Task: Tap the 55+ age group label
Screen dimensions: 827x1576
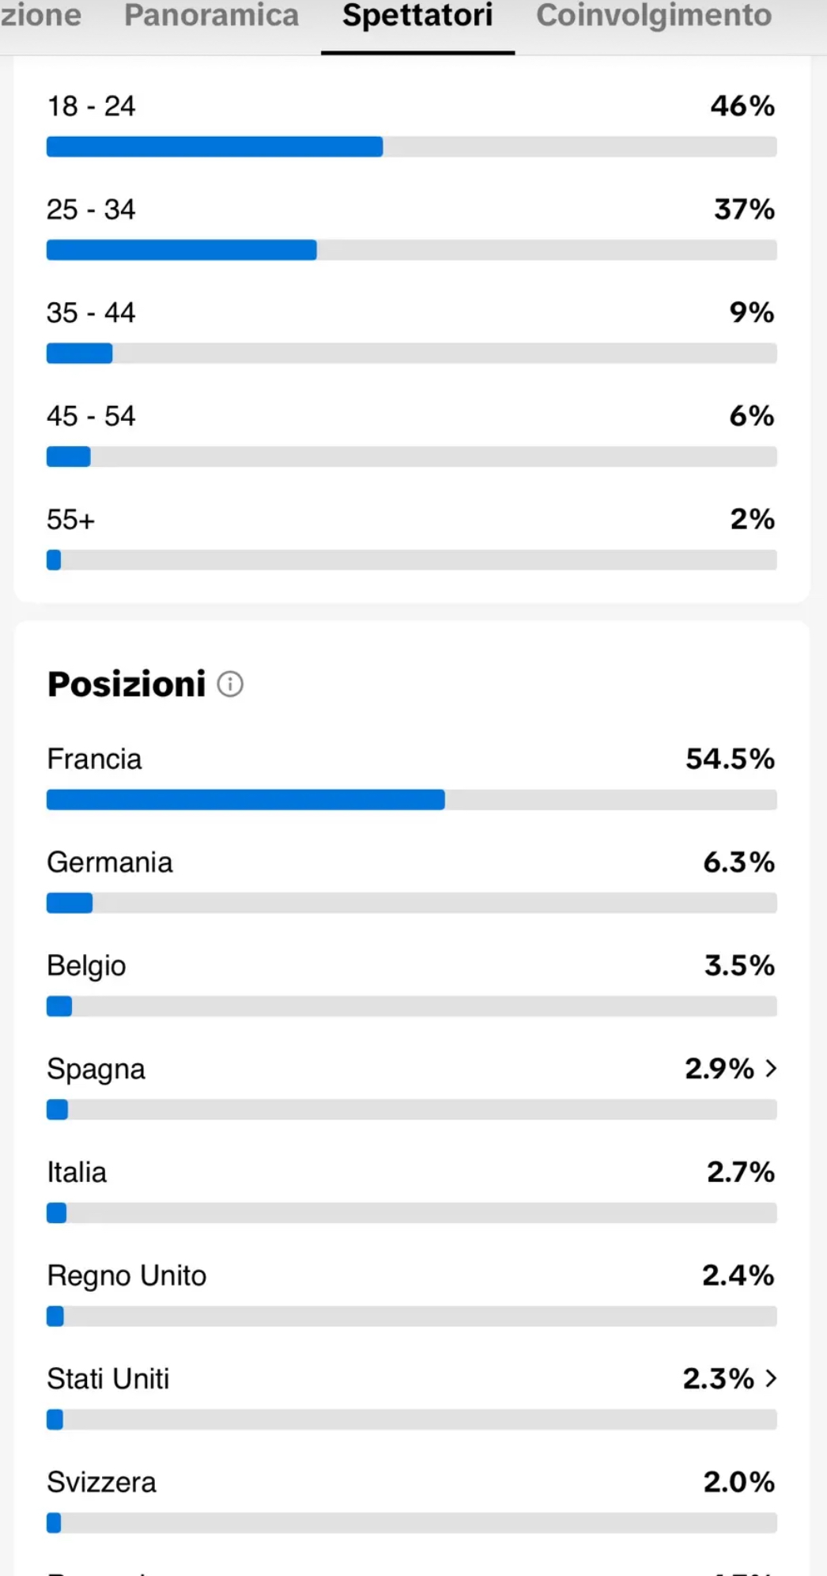Action: coord(70,520)
